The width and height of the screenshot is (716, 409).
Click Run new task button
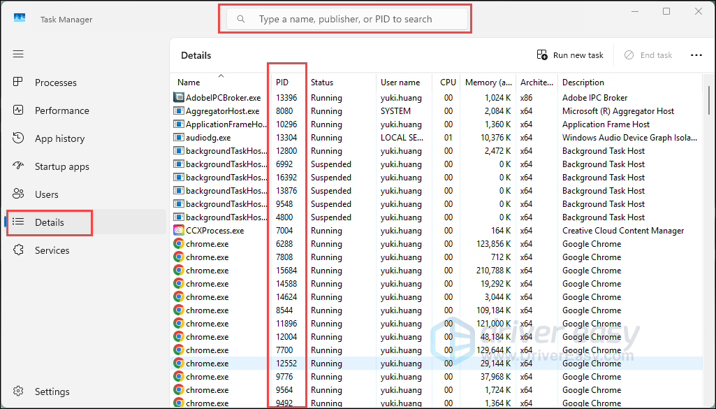point(570,55)
